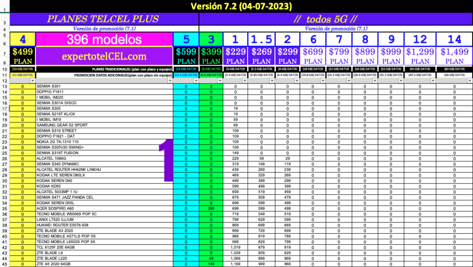Select the $1,499 PLAN header cell
The image size is (473, 267).
(x=455, y=56)
